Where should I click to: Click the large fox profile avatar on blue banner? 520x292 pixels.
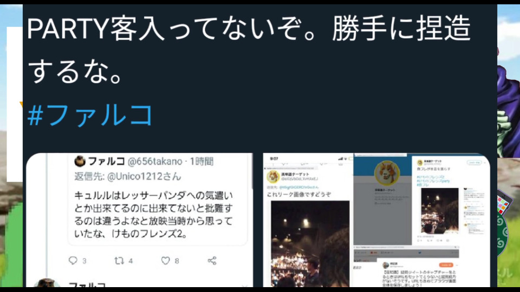click(387, 174)
